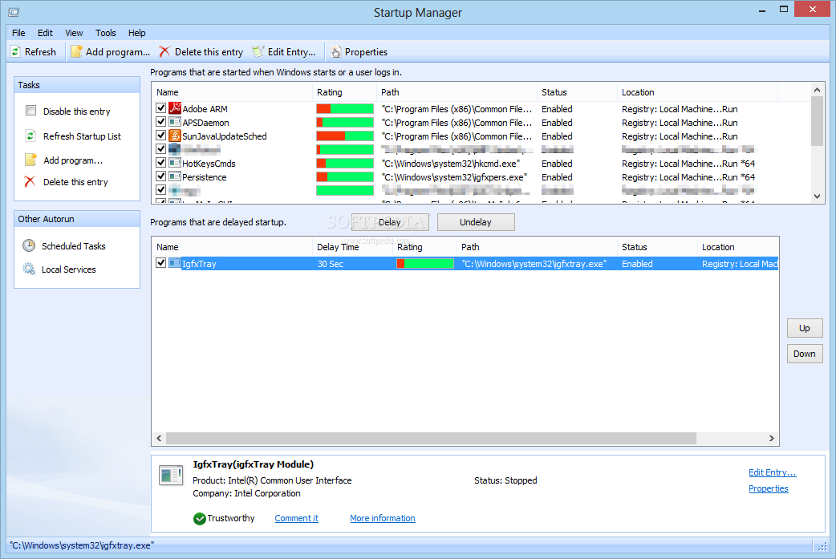Open the View menu

pyautogui.click(x=74, y=33)
